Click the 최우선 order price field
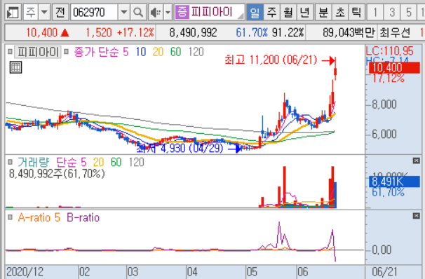 tap(395, 33)
